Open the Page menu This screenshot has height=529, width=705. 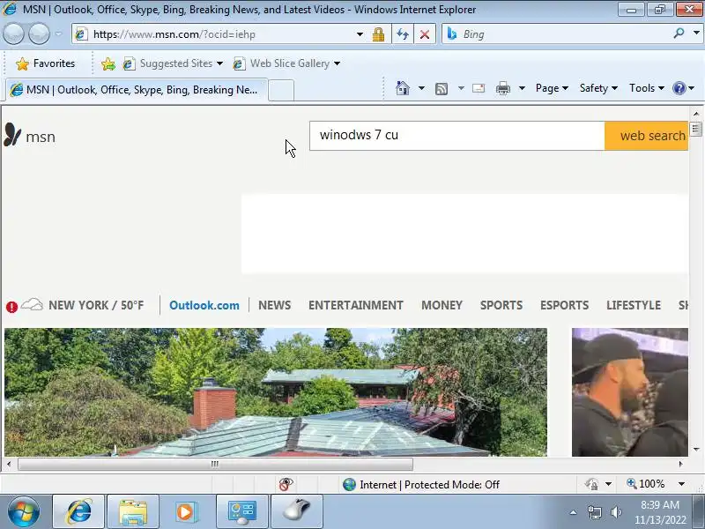coord(552,88)
